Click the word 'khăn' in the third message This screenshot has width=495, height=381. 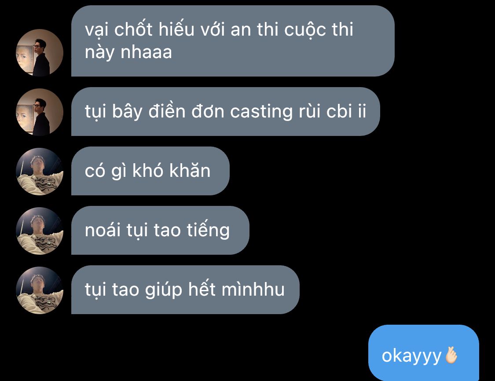tap(190, 170)
